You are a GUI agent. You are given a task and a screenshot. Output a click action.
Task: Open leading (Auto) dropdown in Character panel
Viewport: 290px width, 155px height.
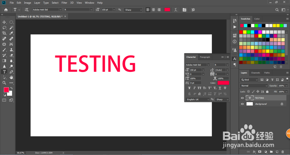tap(227, 70)
